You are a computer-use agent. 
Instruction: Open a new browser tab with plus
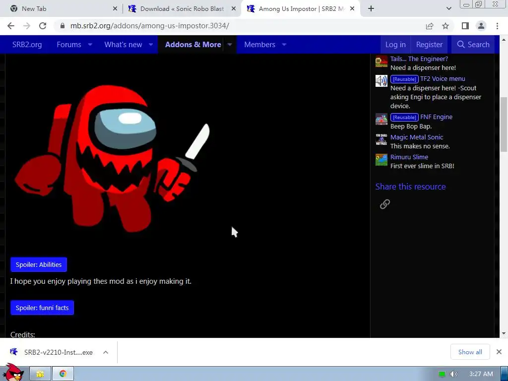pos(371,9)
